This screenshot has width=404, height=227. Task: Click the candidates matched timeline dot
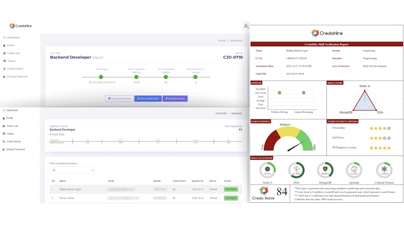(x=136, y=77)
